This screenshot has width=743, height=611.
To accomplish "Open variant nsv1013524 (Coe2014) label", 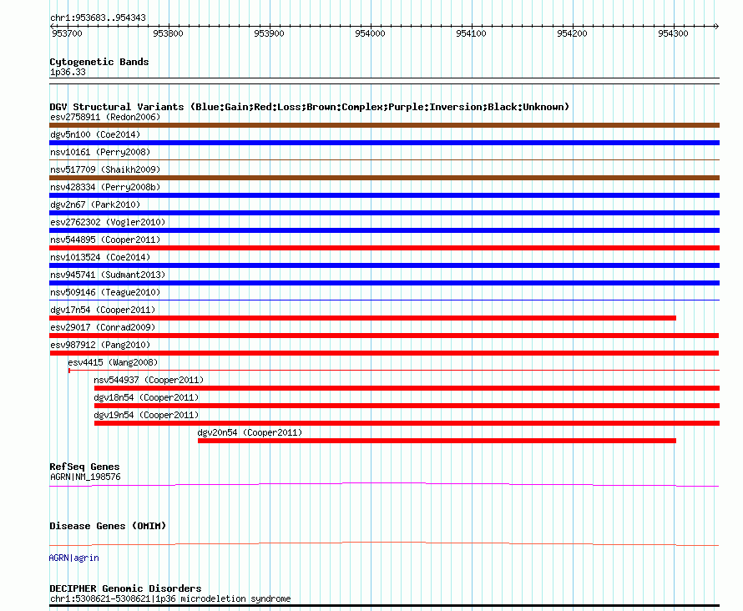I will coord(100,257).
